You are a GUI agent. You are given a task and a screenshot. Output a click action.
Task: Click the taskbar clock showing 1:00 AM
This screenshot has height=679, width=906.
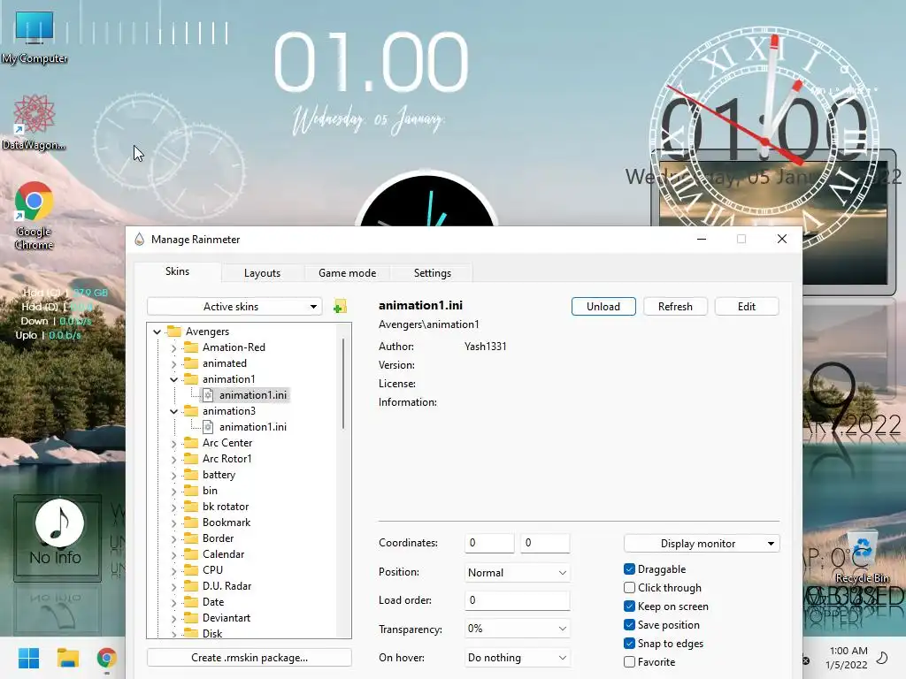click(847, 658)
